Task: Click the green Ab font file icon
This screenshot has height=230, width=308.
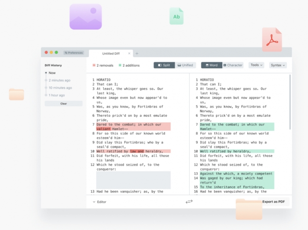Action: point(176,16)
